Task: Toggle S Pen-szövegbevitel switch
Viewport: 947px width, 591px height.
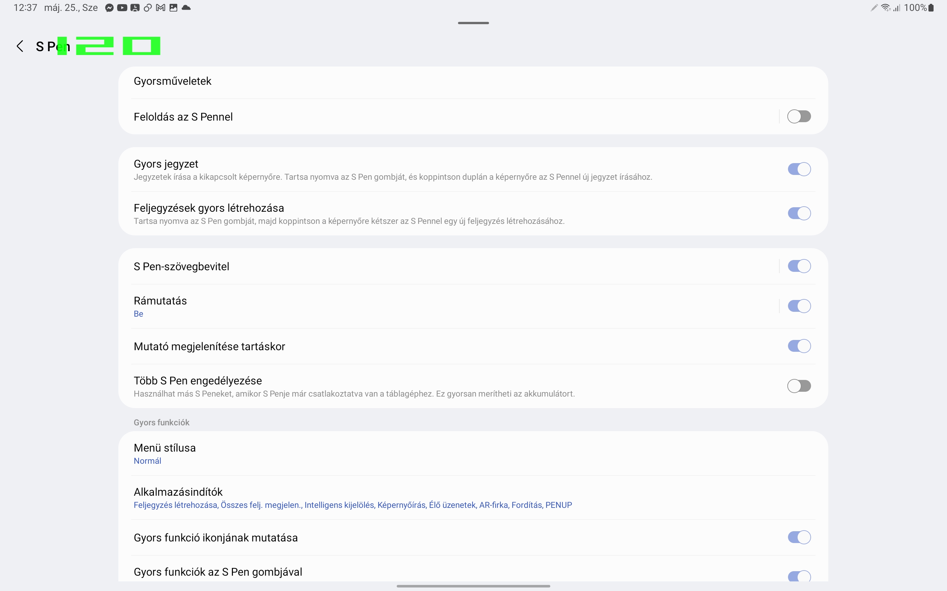Action: (799, 266)
